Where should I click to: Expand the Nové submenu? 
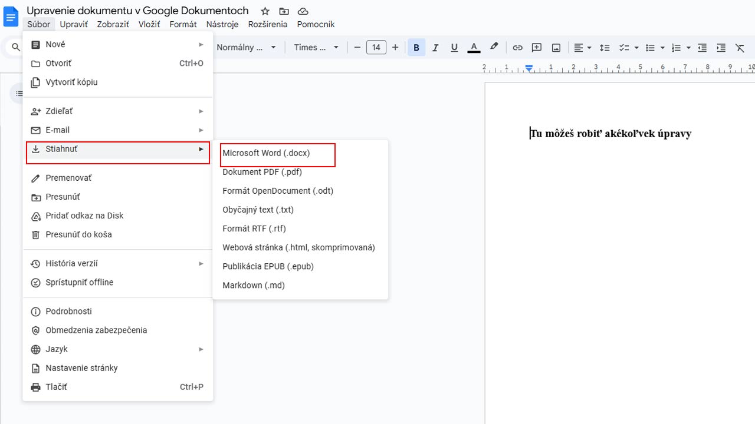coord(118,44)
